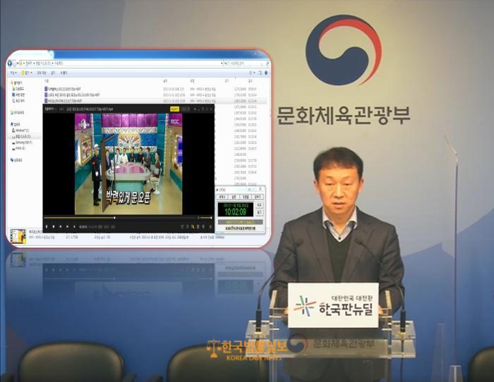Open the HDD (E:) drive in navigation pane
The width and height of the screenshot is (494, 382).
(x=19, y=148)
